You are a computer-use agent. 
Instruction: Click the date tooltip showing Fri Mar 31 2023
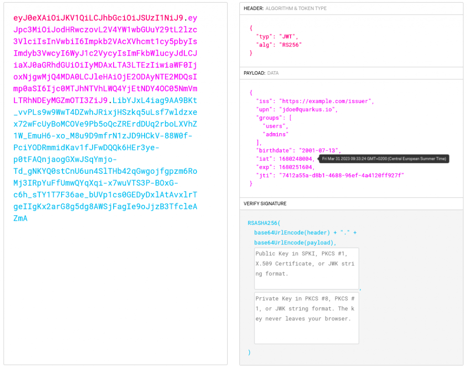tap(384, 159)
